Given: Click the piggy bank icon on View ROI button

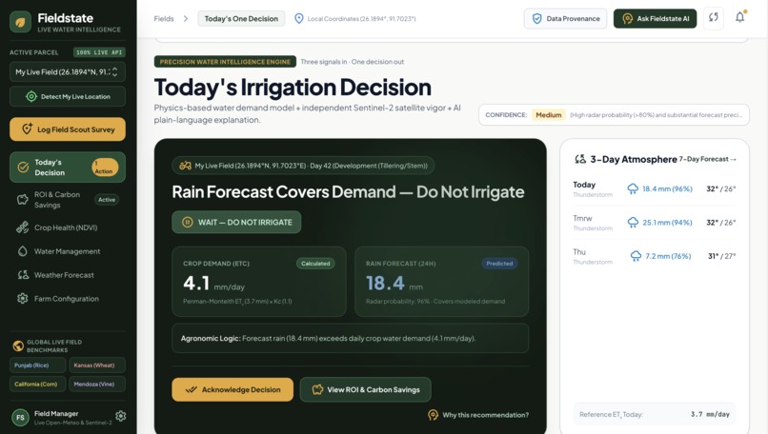Looking at the screenshot, I should [317, 389].
